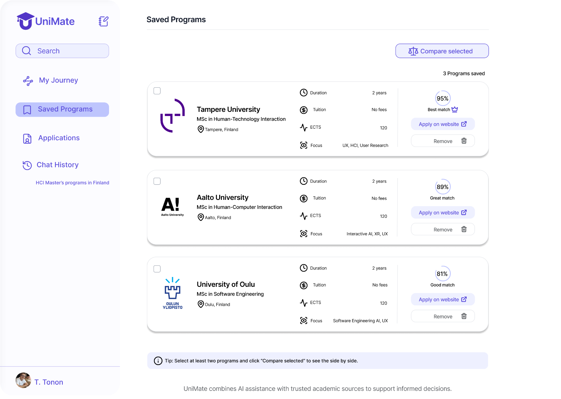Click Software Engineering AI, UX focus value
Viewport: 561px width, 399px height.
tap(360, 321)
